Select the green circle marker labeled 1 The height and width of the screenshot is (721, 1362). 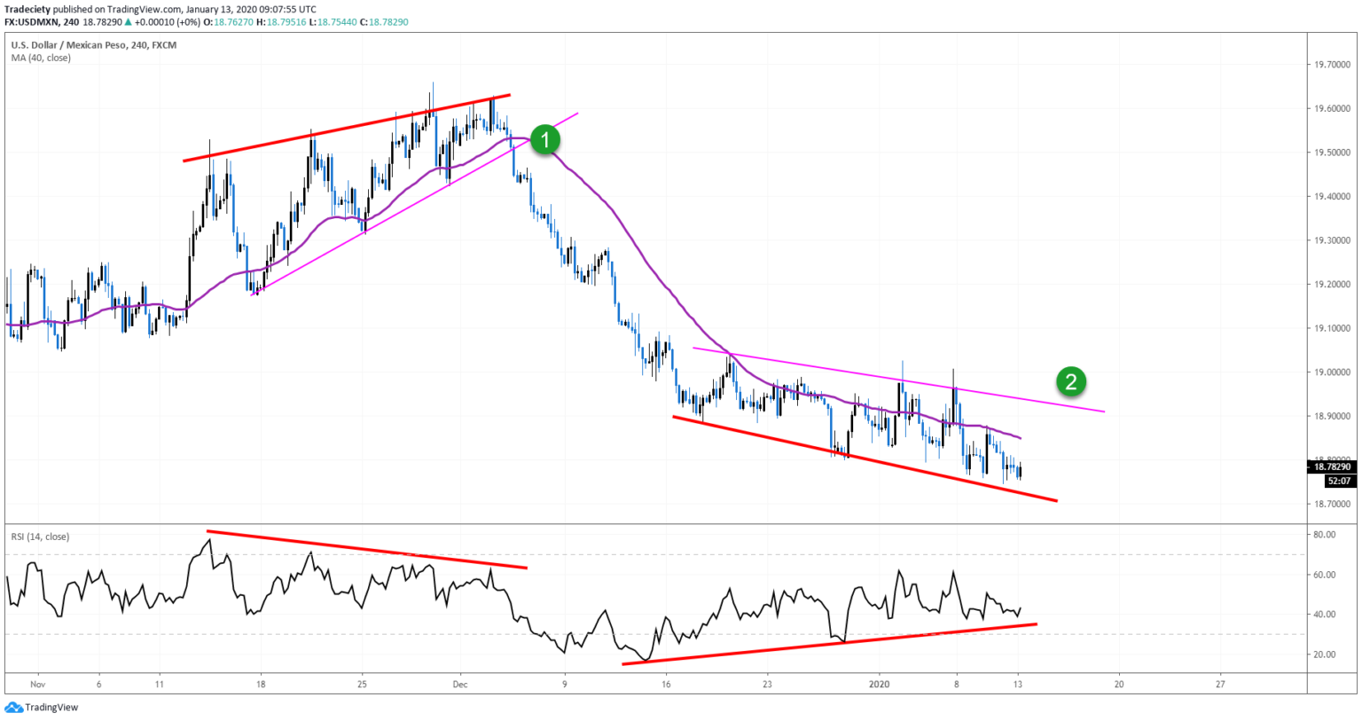click(546, 139)
